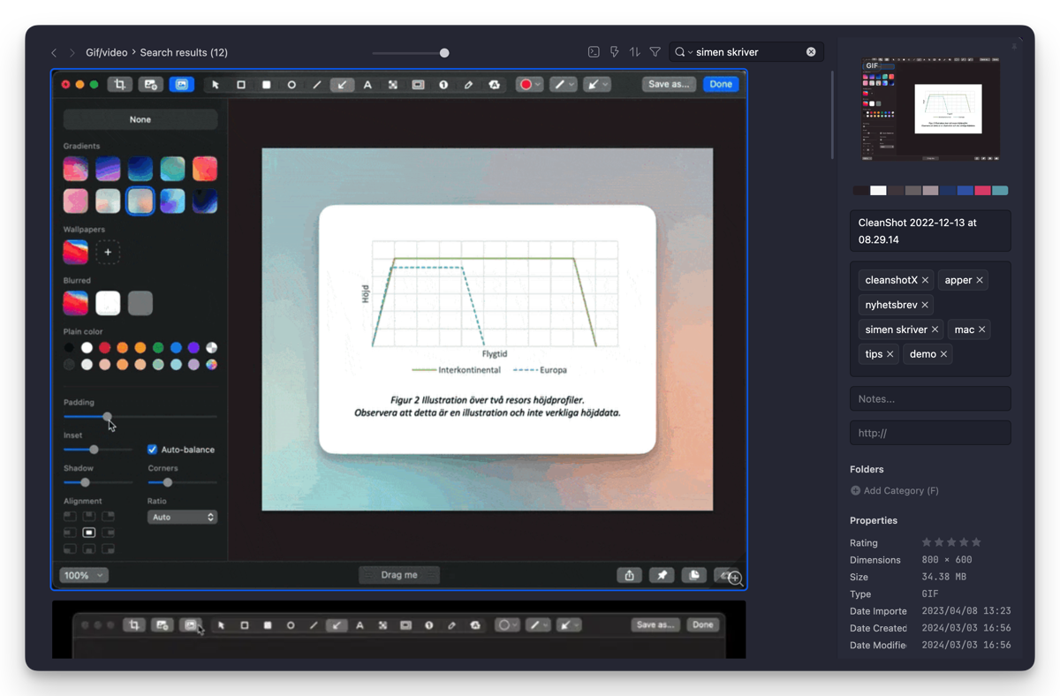Click the Gif/video breadcrumb
The height and width of the screenshot is (696, 1060).
106,53
